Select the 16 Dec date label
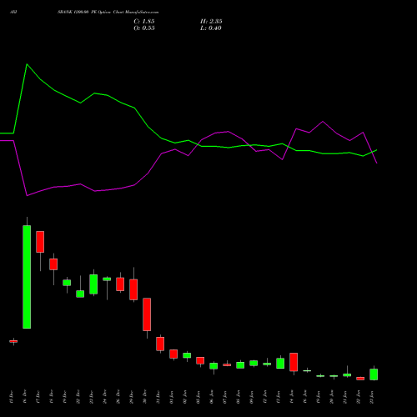 (x=25, y=397)
